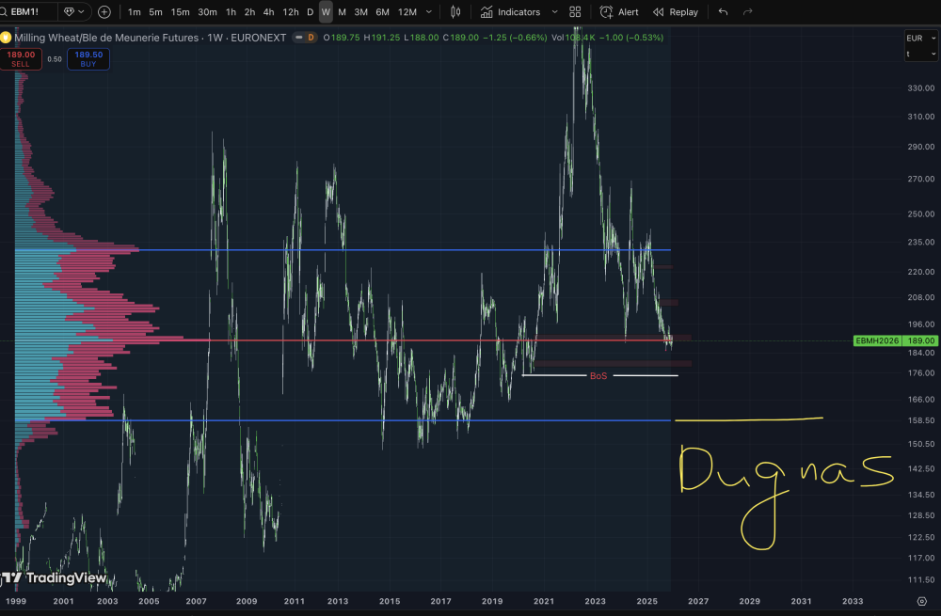Start bar Replay mode

click(x=676, y=12)
